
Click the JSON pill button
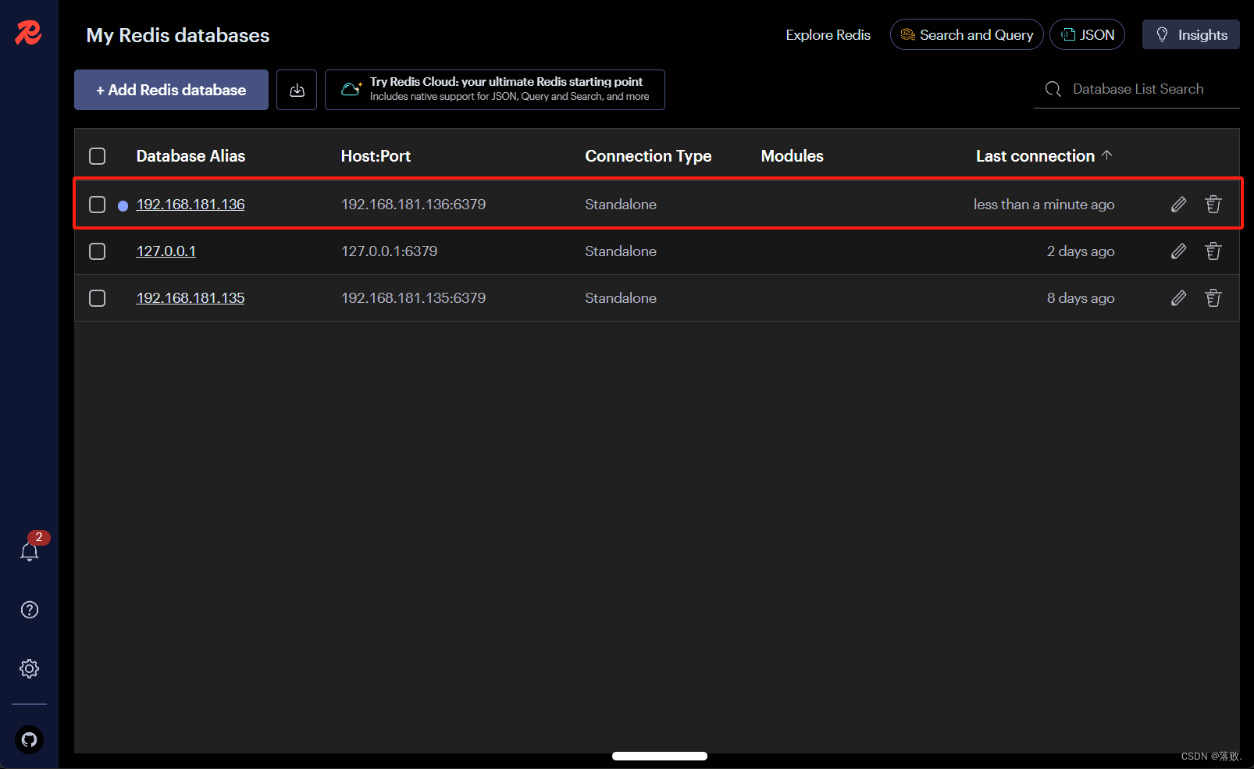[1087, 34]
